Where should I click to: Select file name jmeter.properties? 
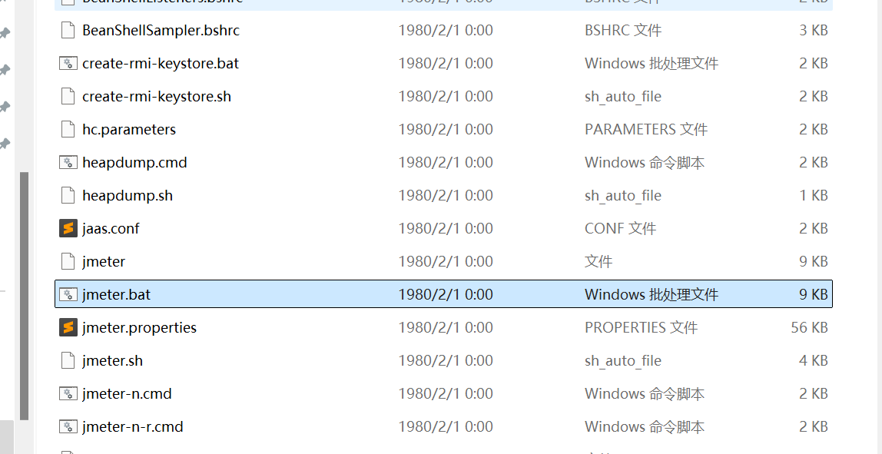tap(140, 327)
